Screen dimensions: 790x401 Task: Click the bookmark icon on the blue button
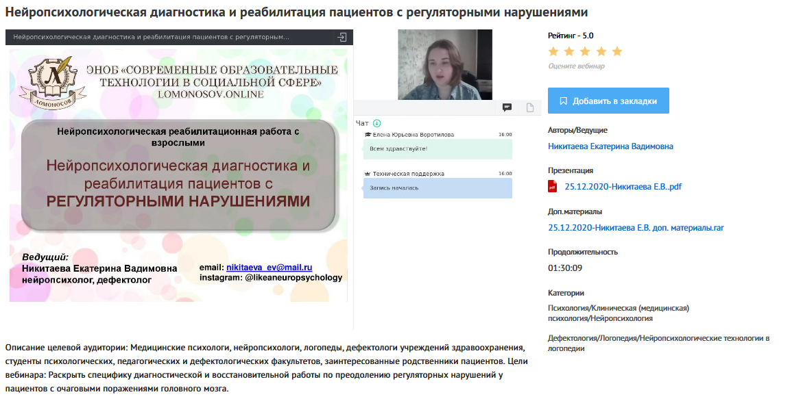point(563,101)
